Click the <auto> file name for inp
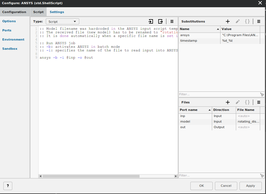Screen dimensions: 266x194 tap(248, 116)
